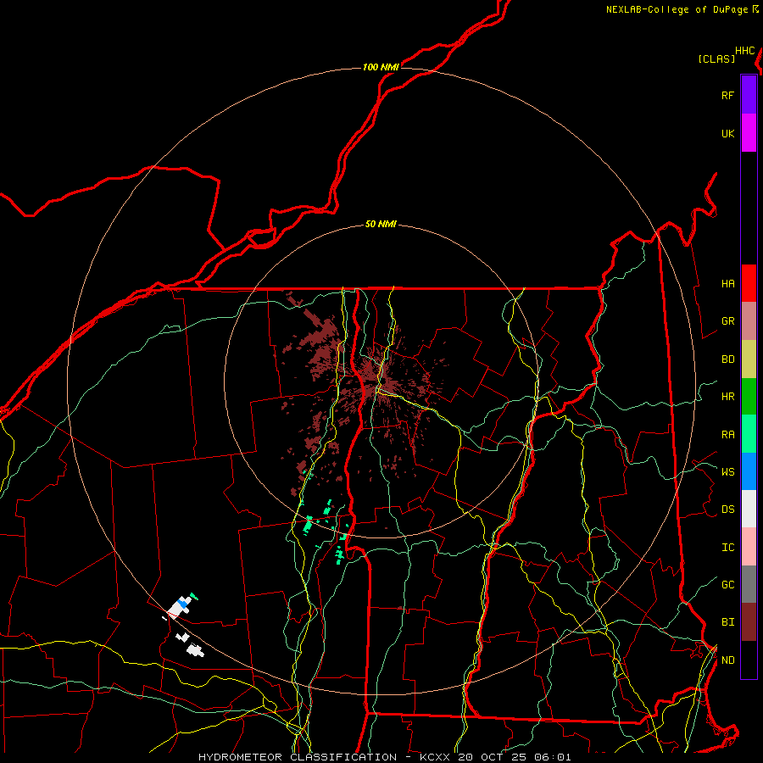Click the UK magenta legend swatch
763x763 pixels.
pos(749,133)
